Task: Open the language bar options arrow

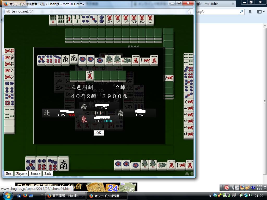Action: click(x=265, y=189)
